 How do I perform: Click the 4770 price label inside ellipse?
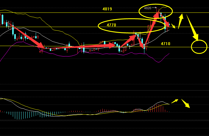(111, 25)
